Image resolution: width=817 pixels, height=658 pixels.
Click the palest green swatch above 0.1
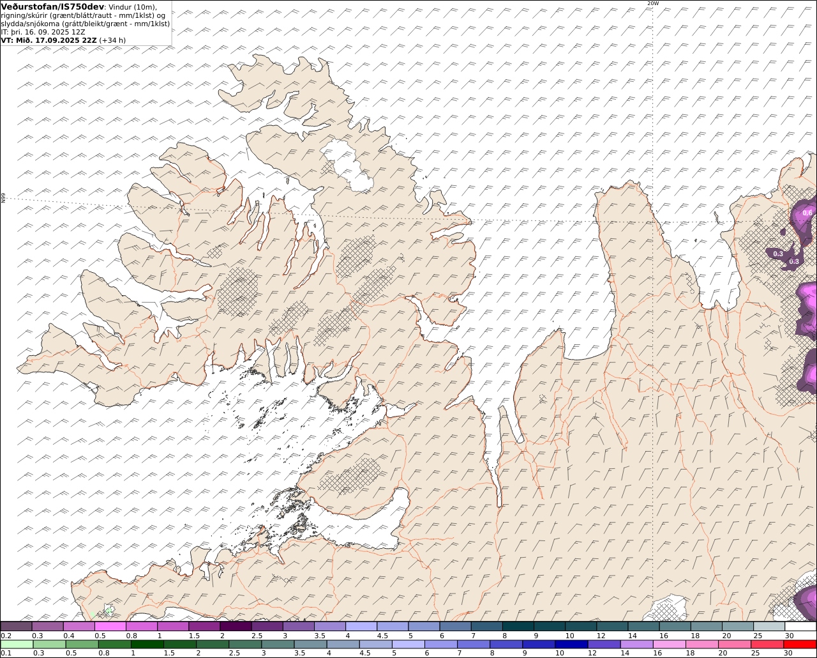(17, 644)
